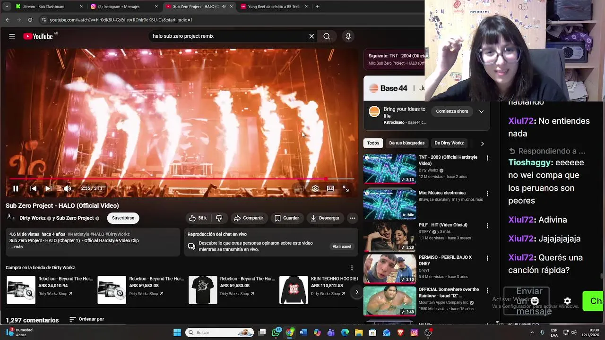Open Dirty Workz store options menu
Screen dimensions: 605x340
[x=352, y=268]
